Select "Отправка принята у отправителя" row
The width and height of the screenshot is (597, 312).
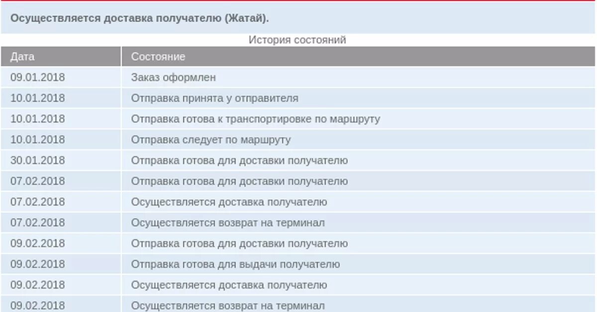(298, 98)
